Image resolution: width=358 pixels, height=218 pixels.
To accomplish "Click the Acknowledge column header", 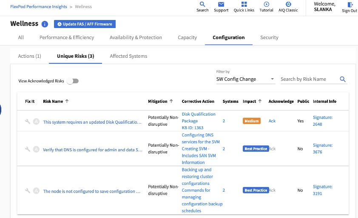I will click(281, 102).
